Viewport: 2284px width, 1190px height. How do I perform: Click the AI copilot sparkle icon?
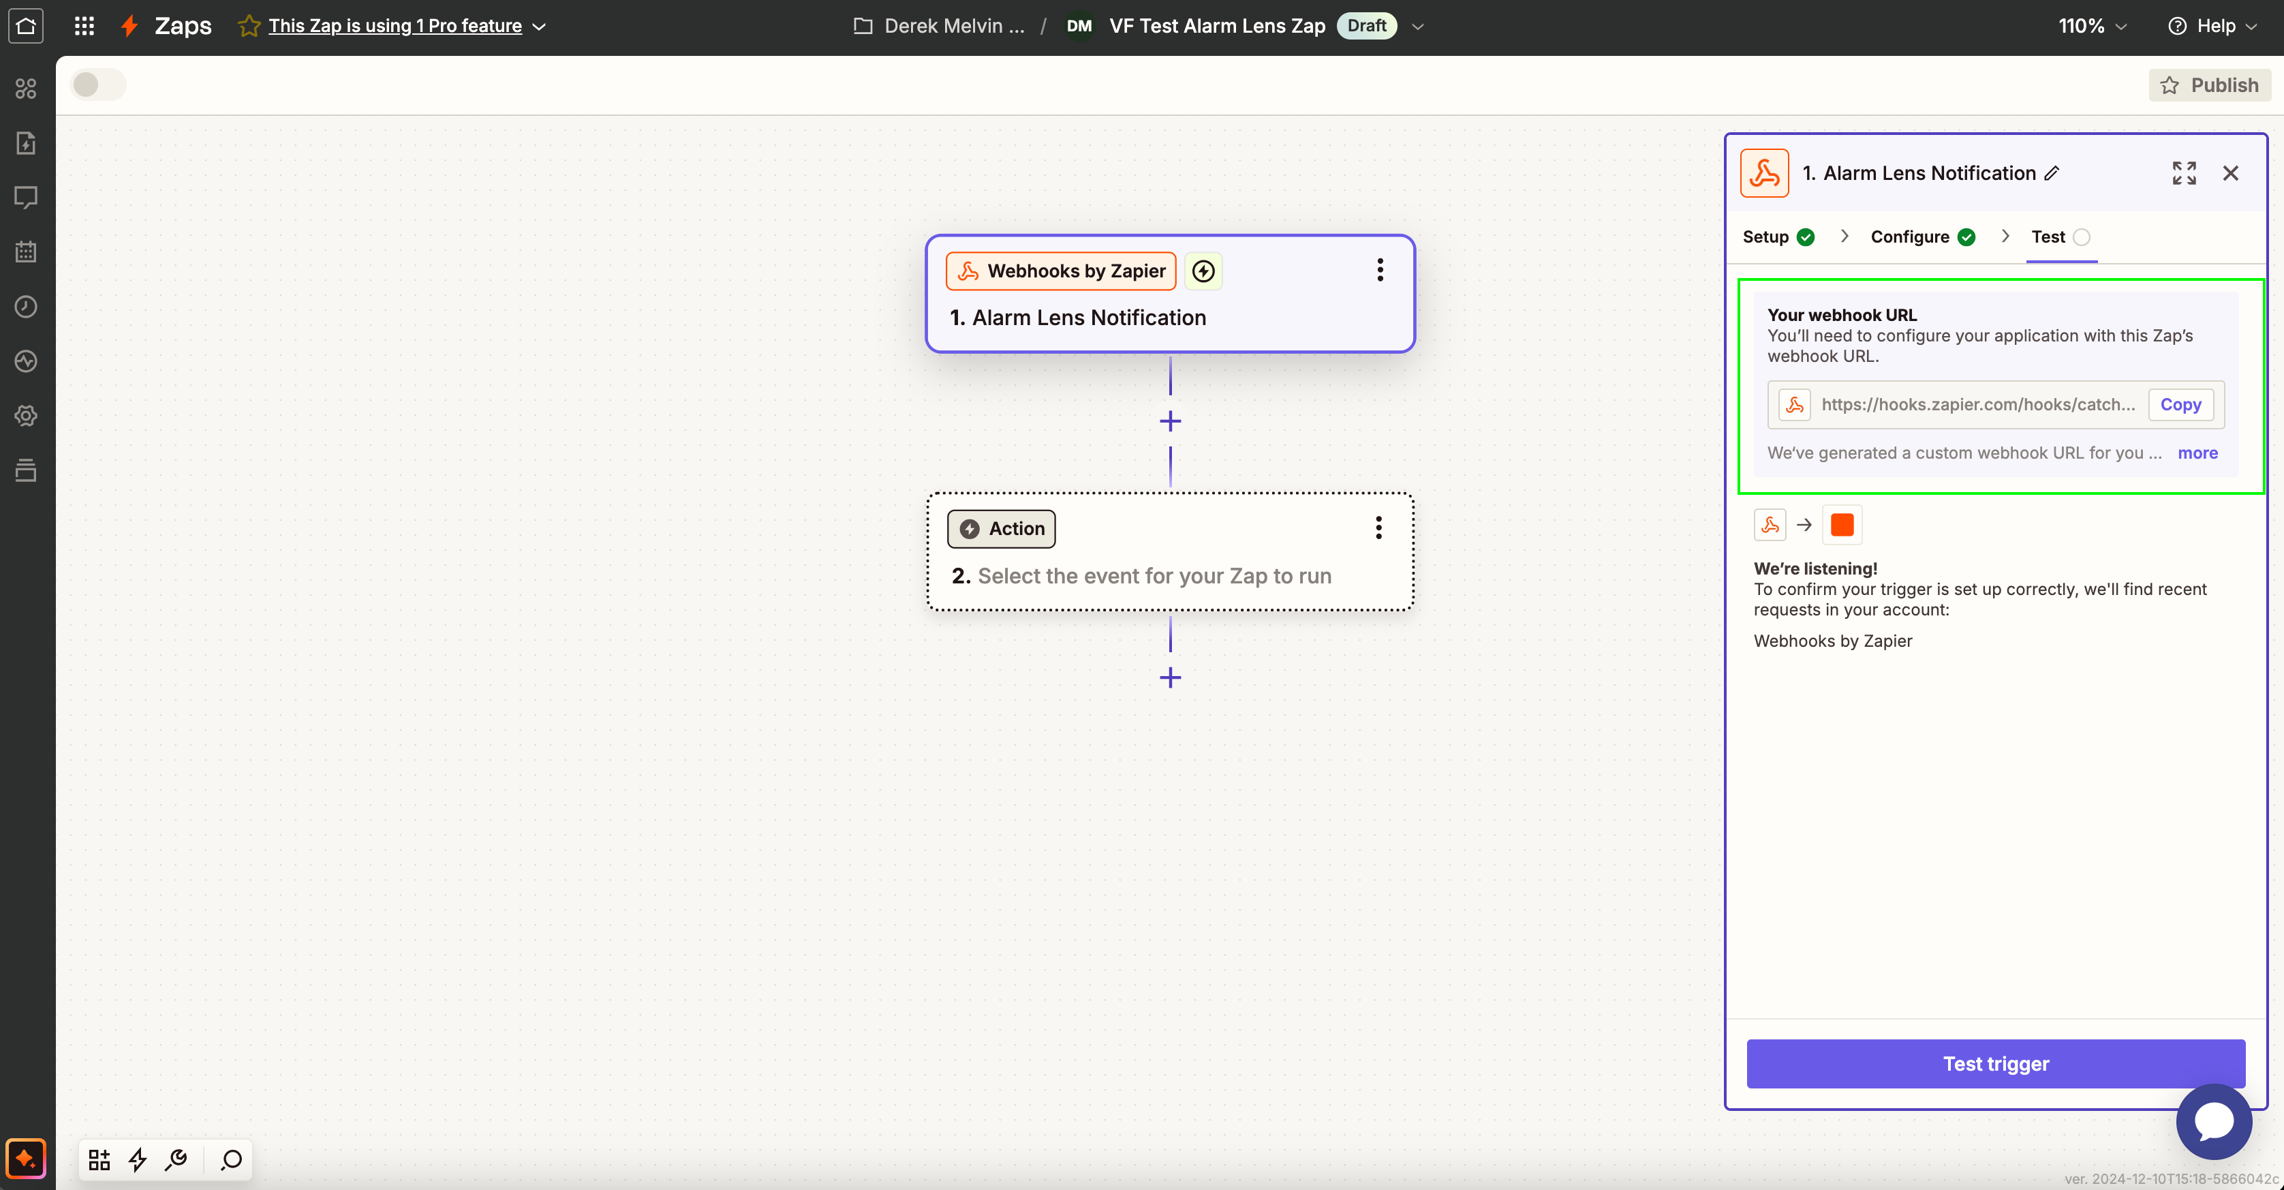(x=26, y=1158)
